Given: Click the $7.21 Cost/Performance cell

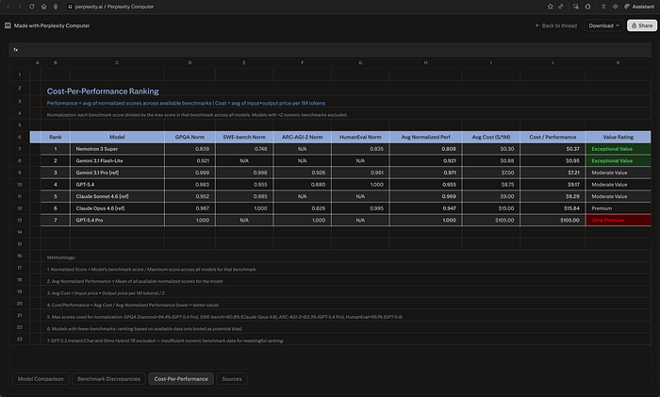Looking at the screenshot, I should [553, 173].
